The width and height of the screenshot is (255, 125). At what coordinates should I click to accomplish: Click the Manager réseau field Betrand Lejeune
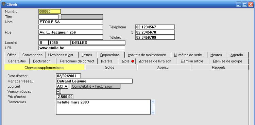[x=94, y=81]
